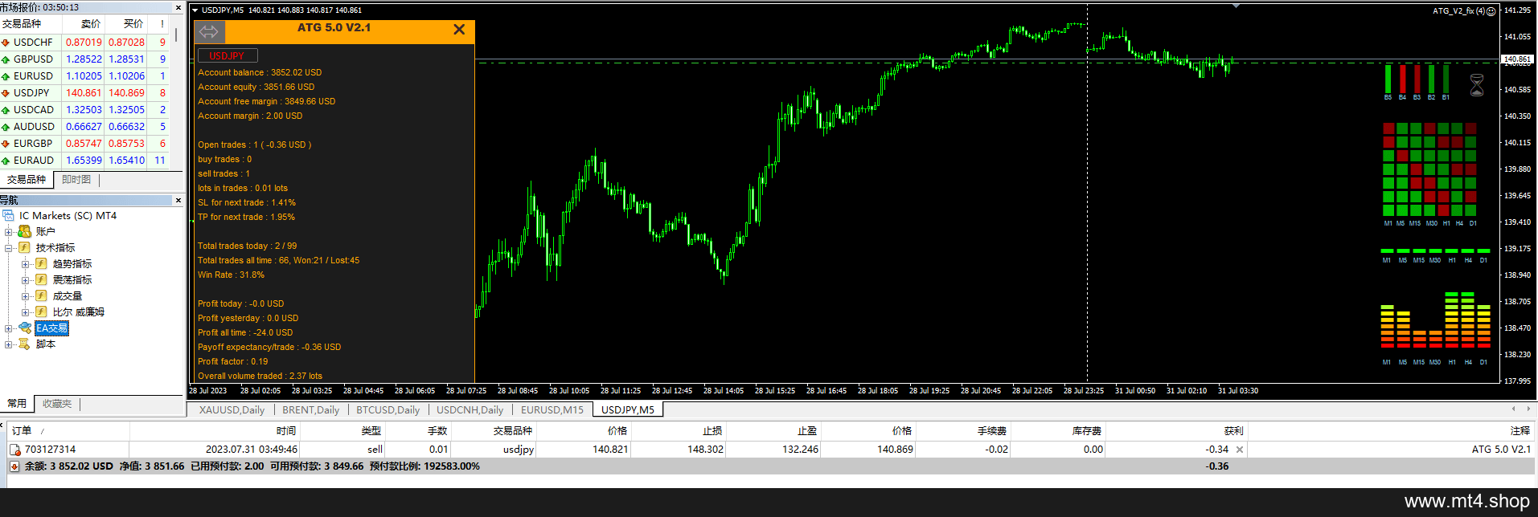Click the 交易品种 header in orders table
1538x517 pixels.
coord(493,431)
